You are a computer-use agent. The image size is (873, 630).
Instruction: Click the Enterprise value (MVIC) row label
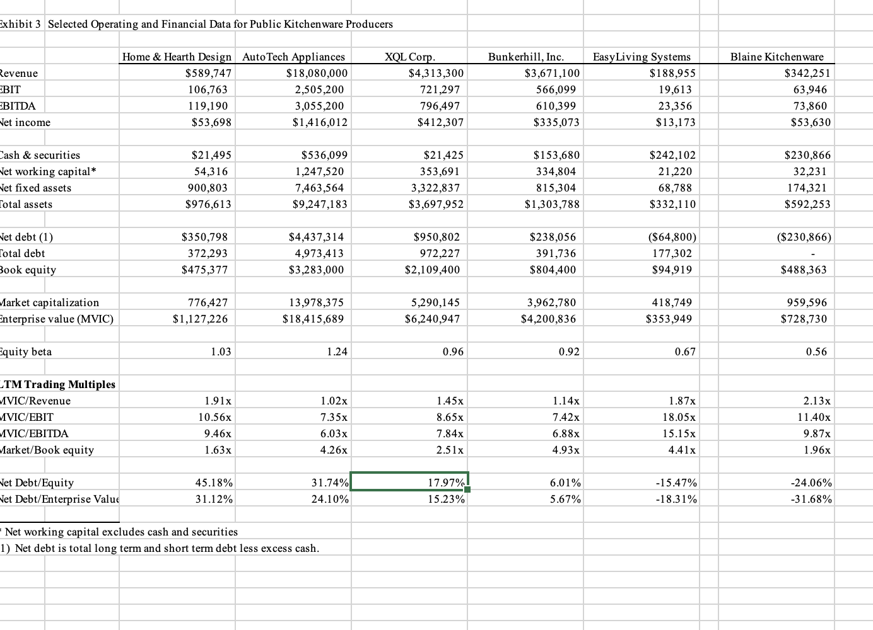(x=57, y=319)
